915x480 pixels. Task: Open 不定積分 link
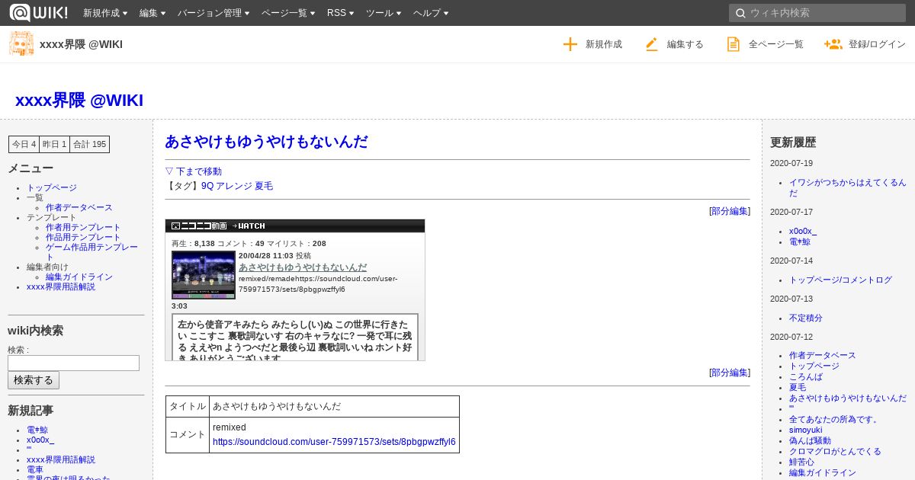click(806, 318)
